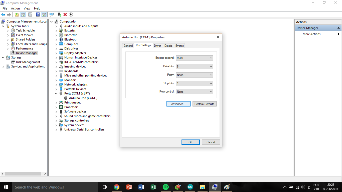Open the Bits per second dropdown

[195, 58]
